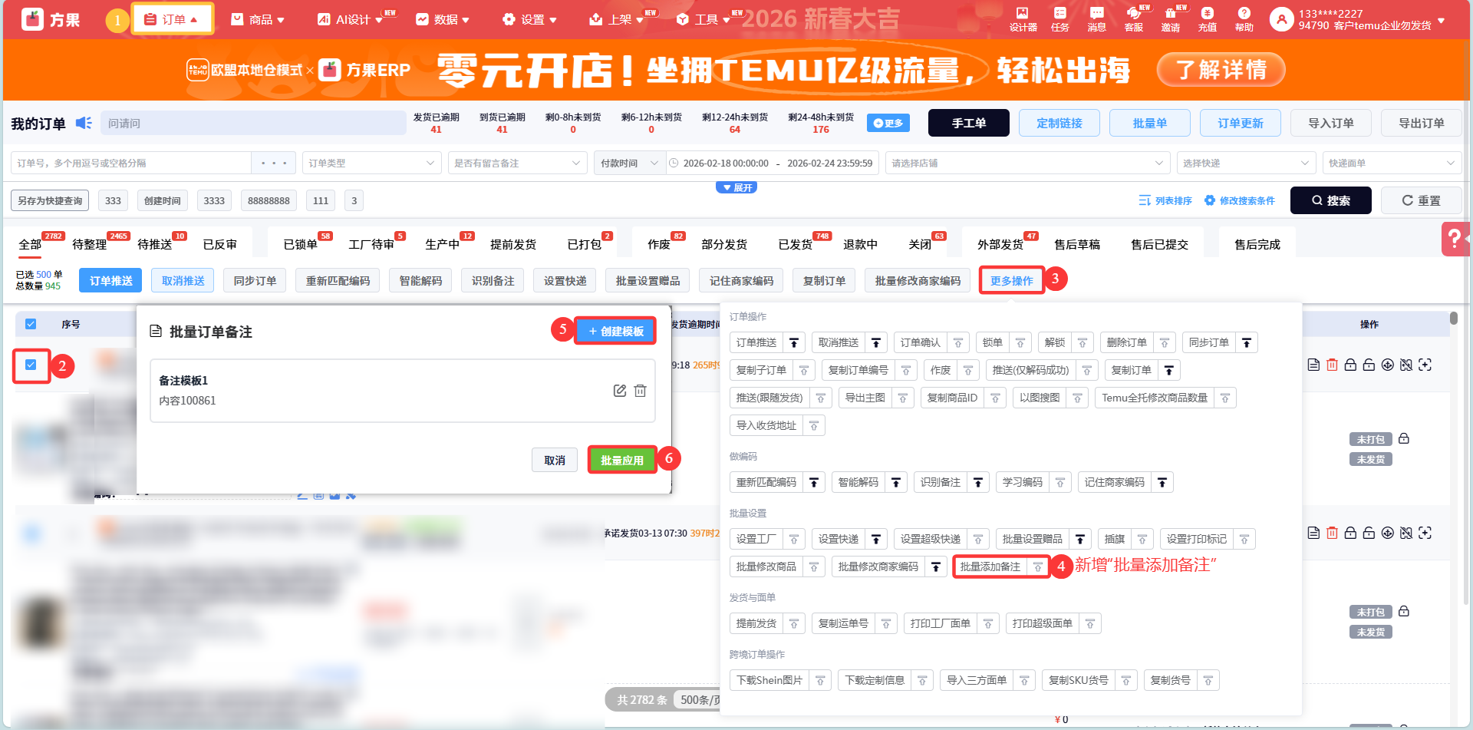This screenshot has height=730, width=1473.
Task: Focus the order number search field
Action: pyautogui.click(x=131, y=163)
